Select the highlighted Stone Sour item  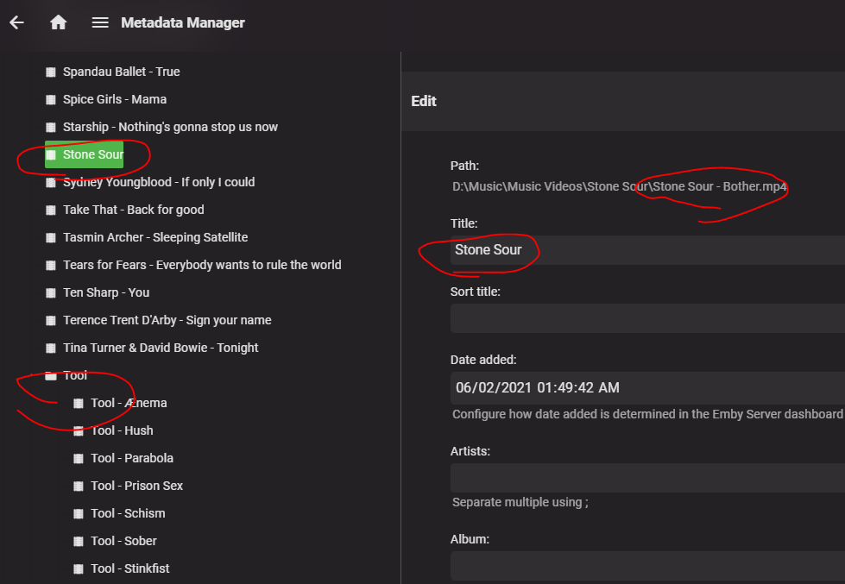pos(92,154)
